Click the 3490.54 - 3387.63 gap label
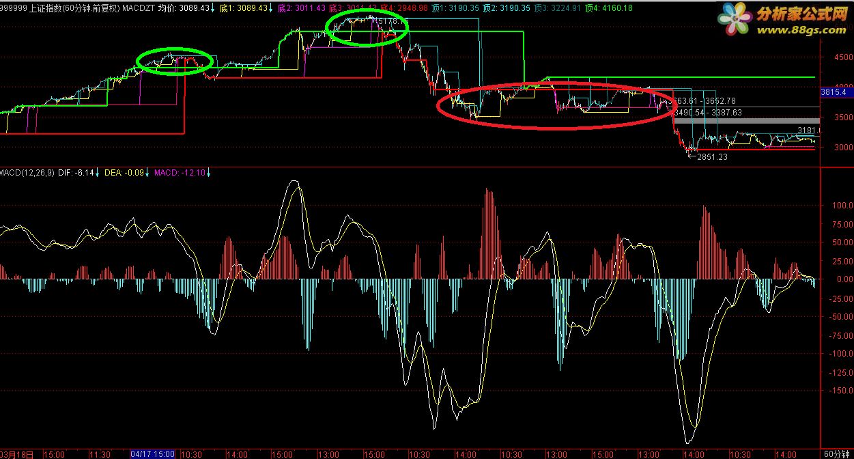The width and height of the screenshot is (854, 459). [x=708, y=113]
